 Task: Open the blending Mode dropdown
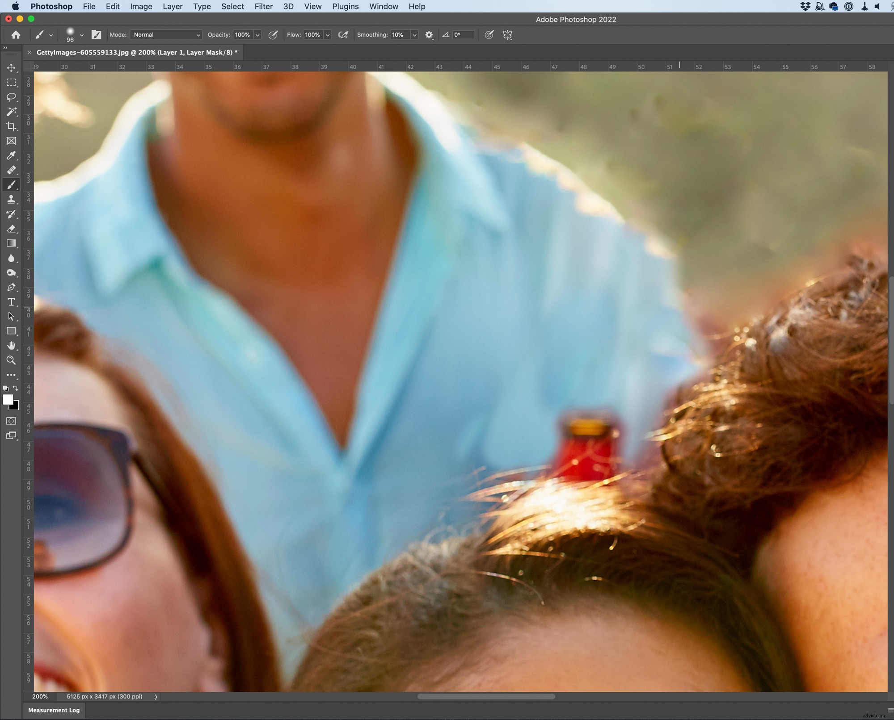(165, 35)
